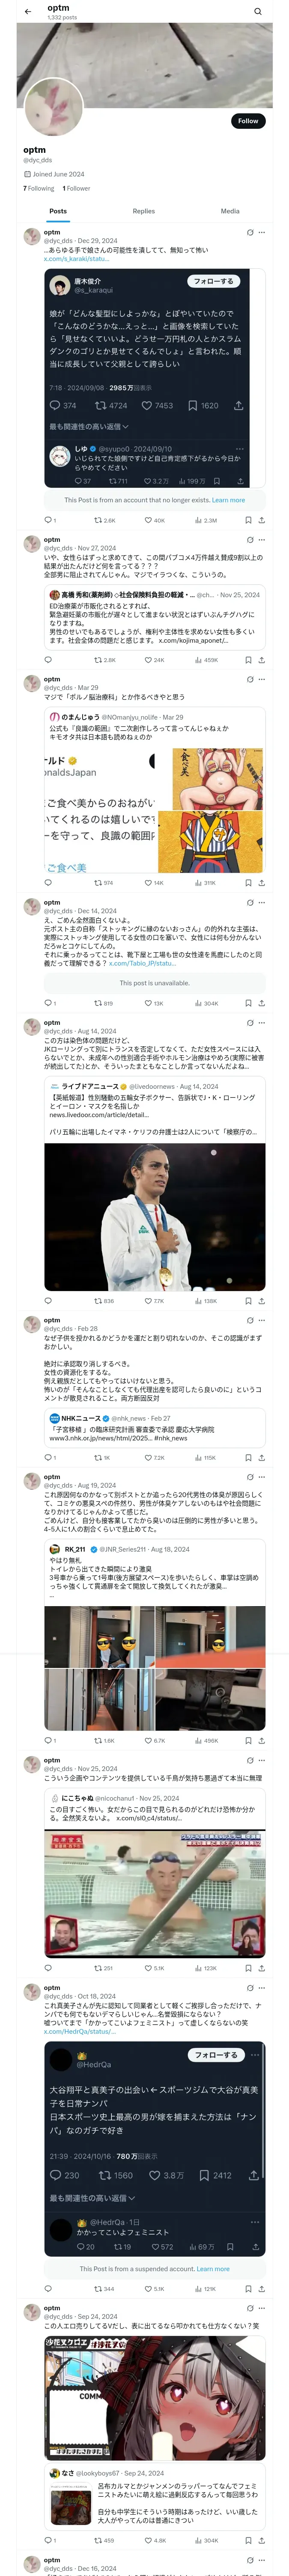The image size is (289, 2576).
Task: Follow the optm account
Action: click(247, 121)
